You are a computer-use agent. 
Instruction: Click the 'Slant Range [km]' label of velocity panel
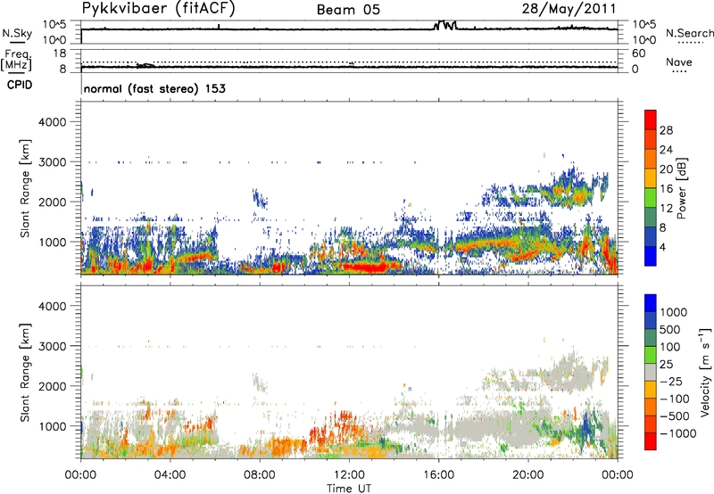(25, 372)
